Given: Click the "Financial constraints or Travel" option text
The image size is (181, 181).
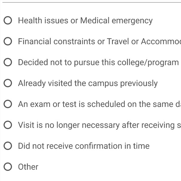Looking at the screenshot, I should (x=99, y=42).
